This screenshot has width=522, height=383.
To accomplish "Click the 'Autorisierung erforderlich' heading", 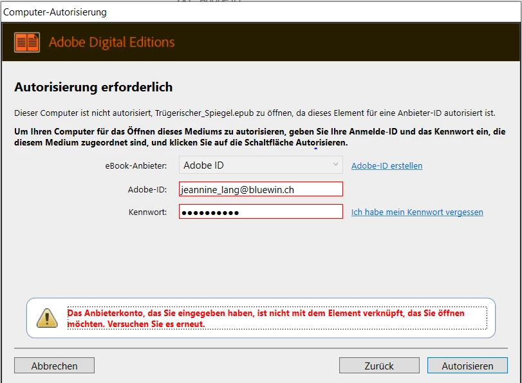I will pyautogui.click(x=93, y=88).
